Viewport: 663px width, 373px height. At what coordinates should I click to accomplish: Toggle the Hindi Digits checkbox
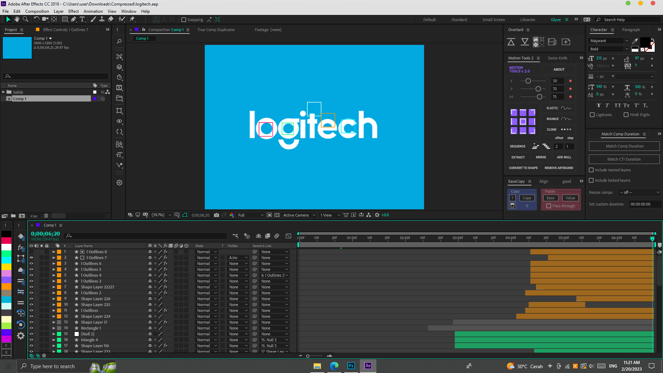coord(626,115)
